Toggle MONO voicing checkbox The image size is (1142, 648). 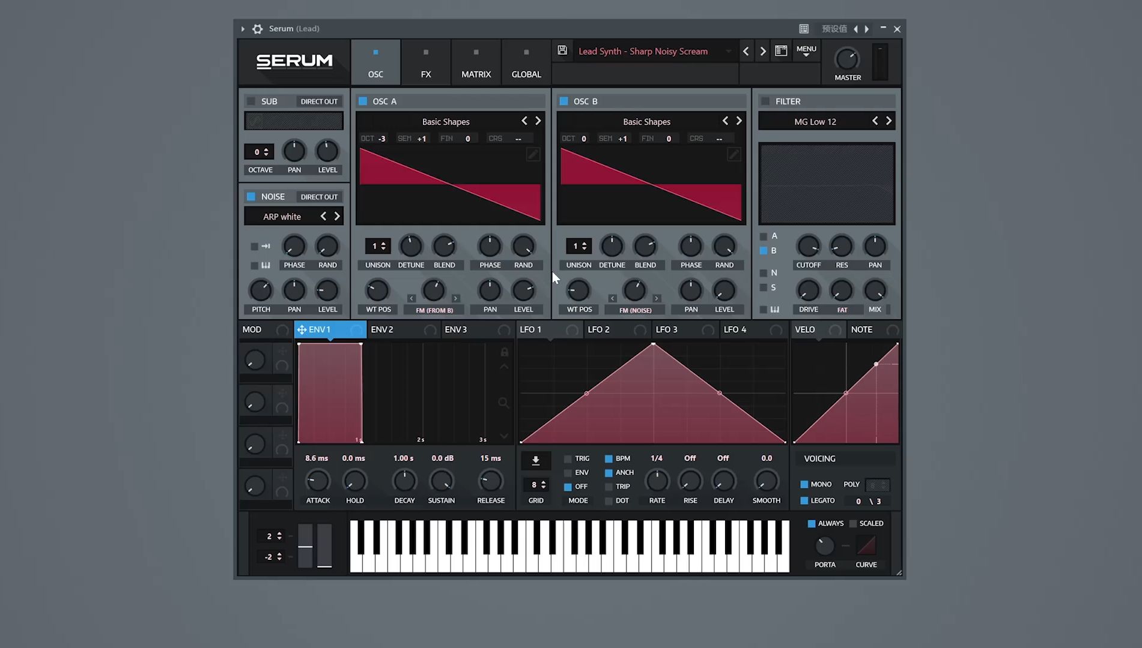coord(804,484)
